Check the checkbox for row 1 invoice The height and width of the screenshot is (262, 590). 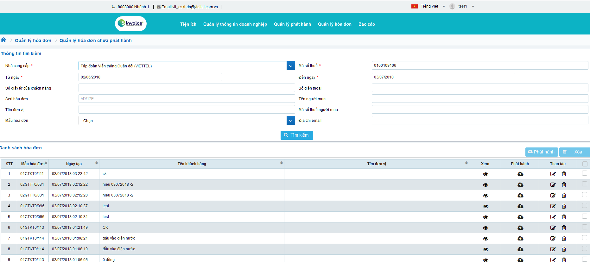585,173
